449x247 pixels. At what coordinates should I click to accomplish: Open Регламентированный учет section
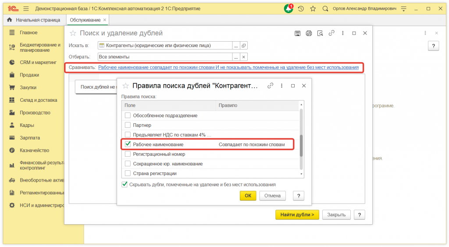click(x=42, y=193)
